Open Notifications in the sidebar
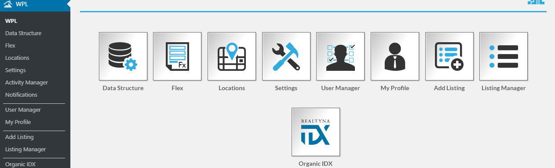 [21, 95]
